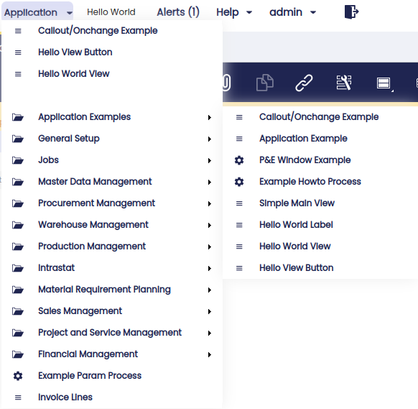Image resolution: width=418 pixels, height=409 pixels.
Task: Open Alerts (1) link
Action: 178,12
